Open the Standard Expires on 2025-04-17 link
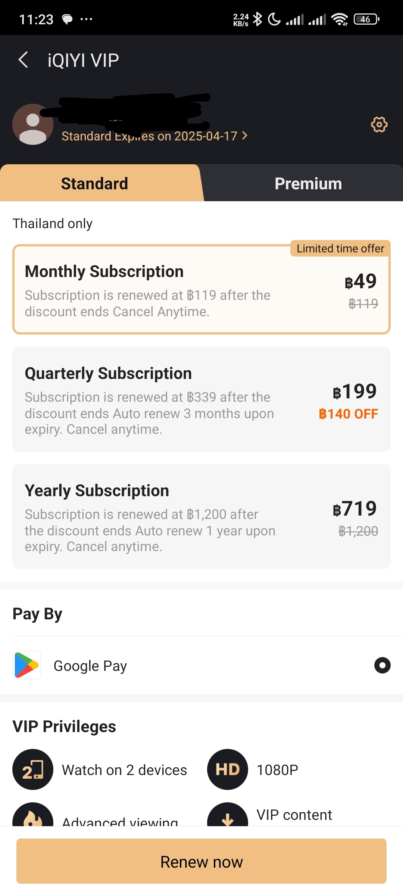Image resolution: width=403 pixels, height=896 pixels. tap(149, 136)
